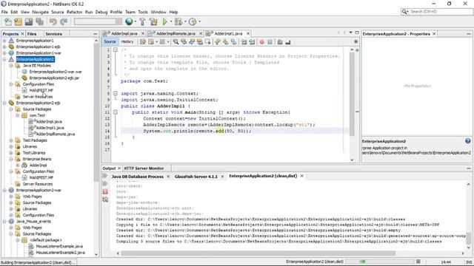Image resolution: width=474 pixels, height=266 pixels.
Task: Switch editor to Source view
Action: pyautogui.click(x=110, y=41)
